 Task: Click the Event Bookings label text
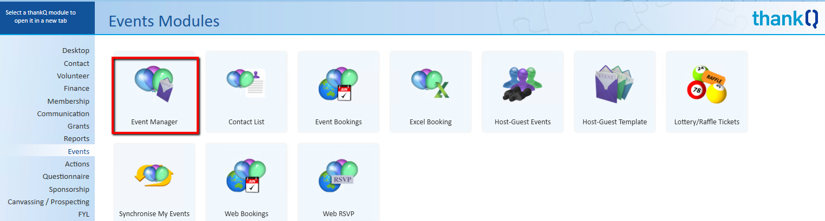[339, 122]
